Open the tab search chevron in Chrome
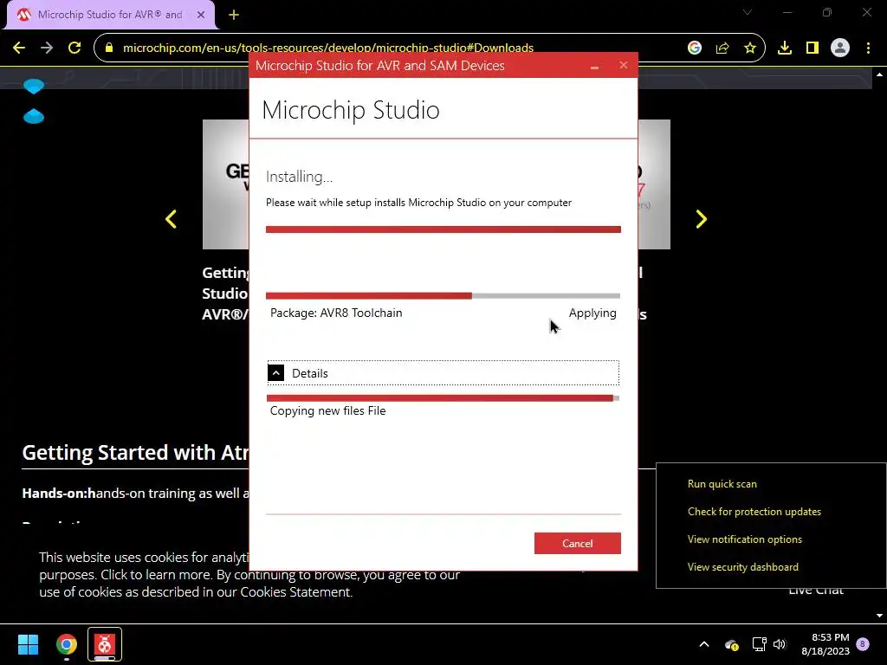The width and height of the screenshot is (887, 665). coord(748,12)
